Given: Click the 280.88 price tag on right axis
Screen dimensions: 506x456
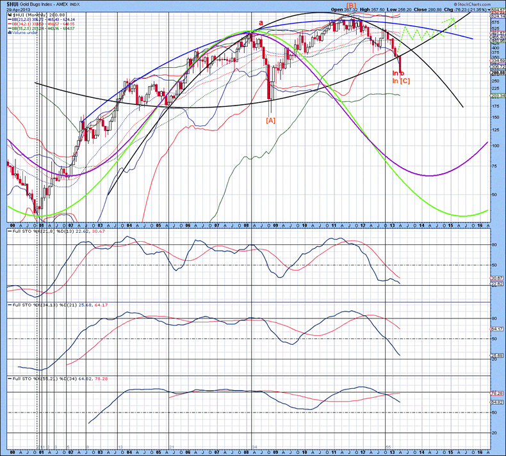Looking at the screenshot, I should pyautogui.click(x=496, y=73).
